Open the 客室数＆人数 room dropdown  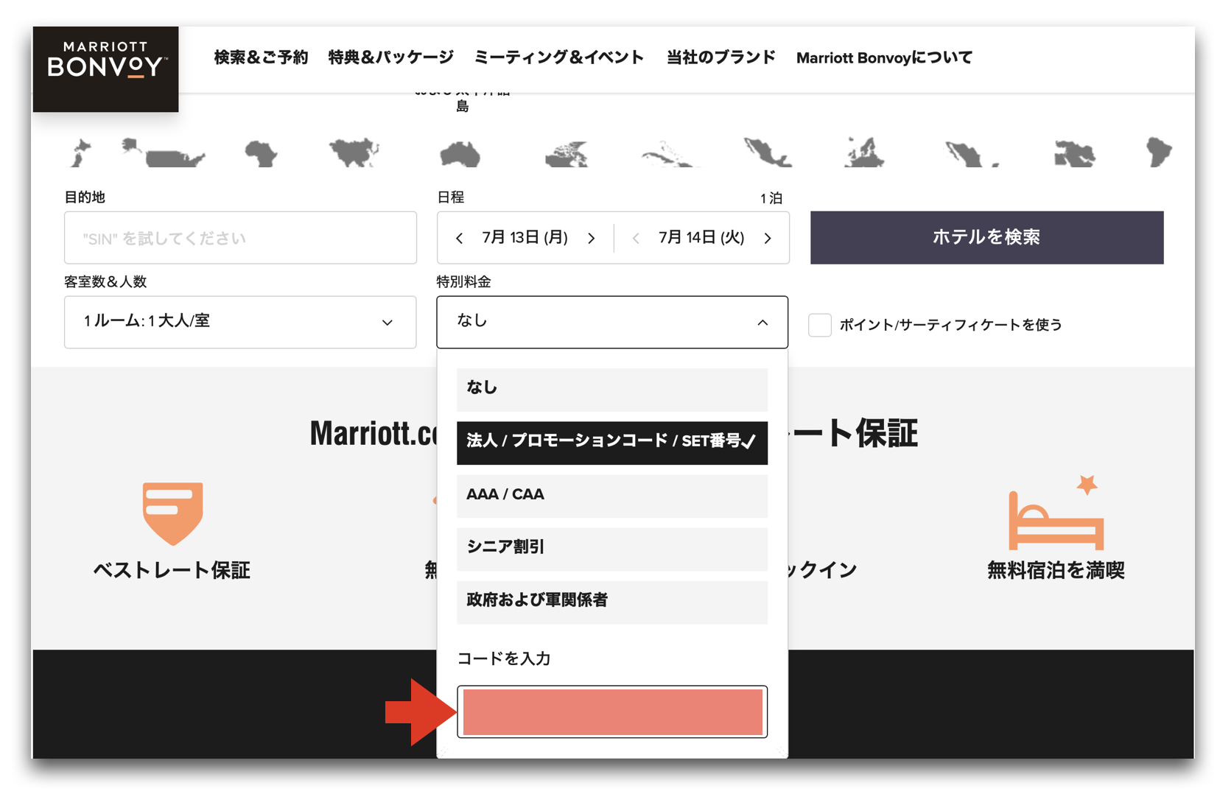(x=240, y=322)
